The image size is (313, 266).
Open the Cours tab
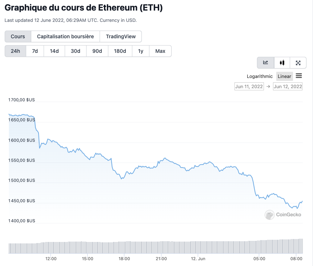18,36
